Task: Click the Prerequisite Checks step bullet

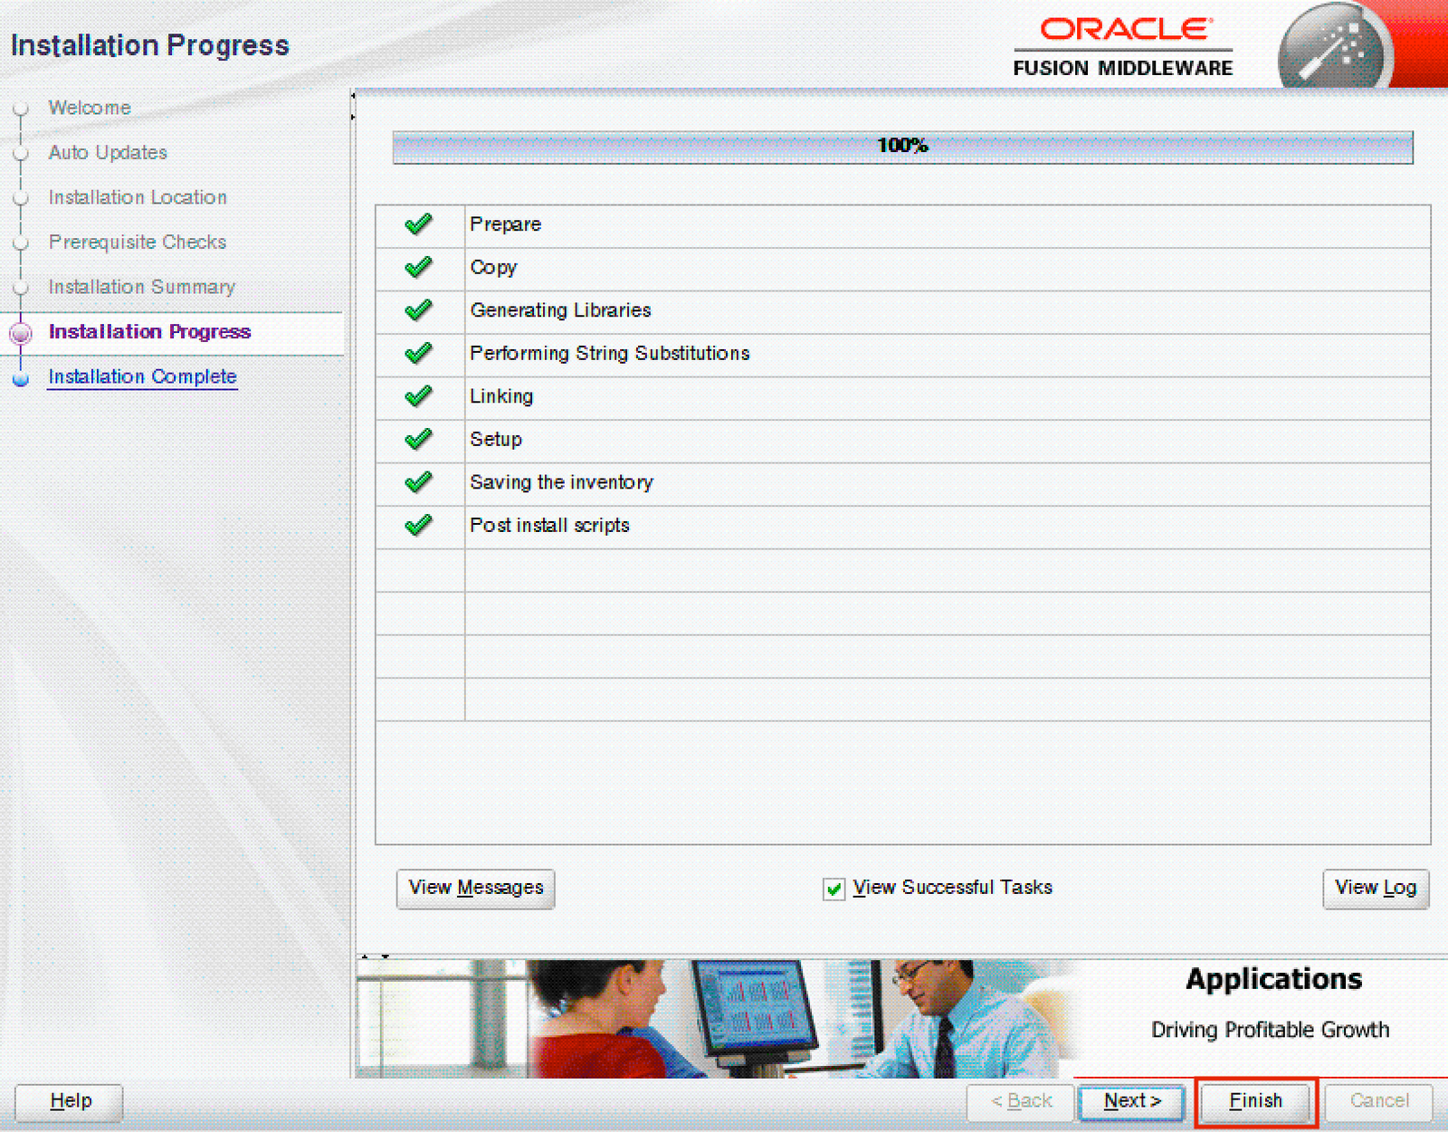Action: click(21, 243)
